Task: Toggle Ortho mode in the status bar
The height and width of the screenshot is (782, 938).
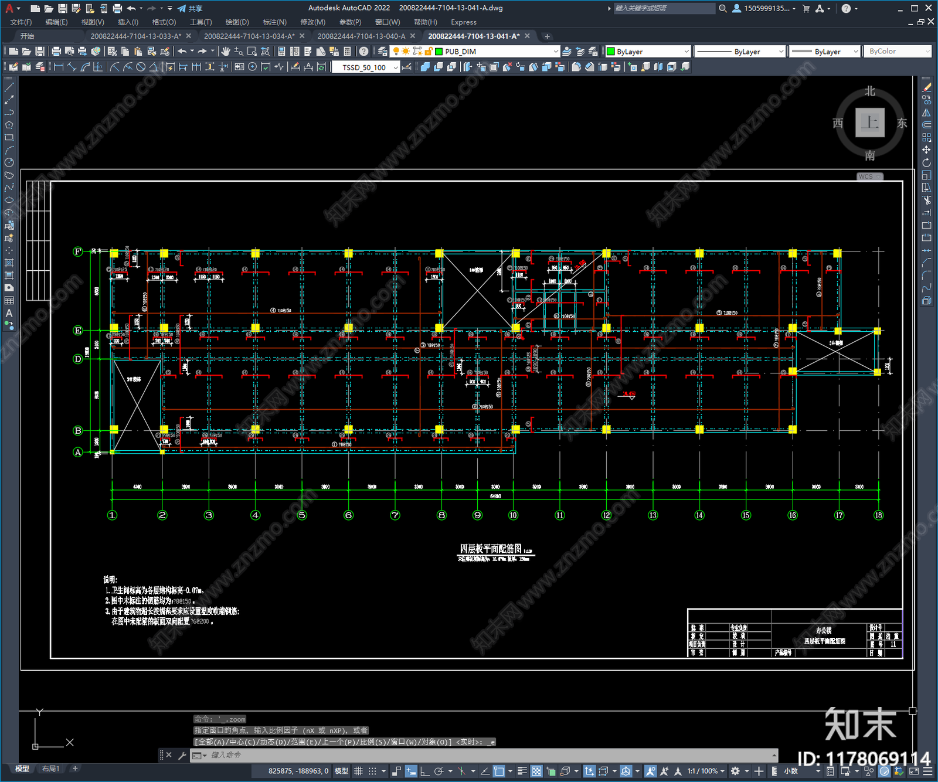Action: point(424,771)
